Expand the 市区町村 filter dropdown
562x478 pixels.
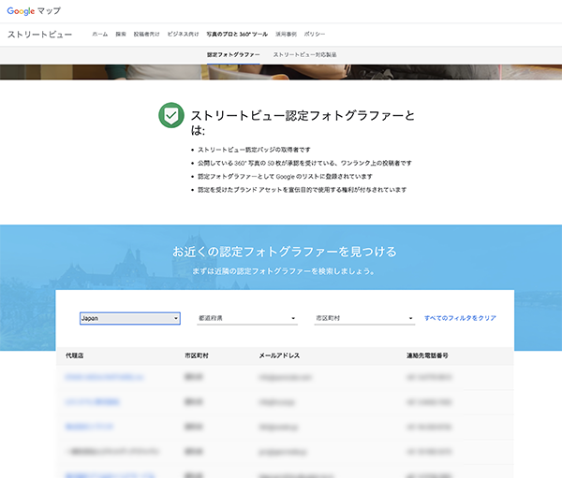click(x=364, y=318)
